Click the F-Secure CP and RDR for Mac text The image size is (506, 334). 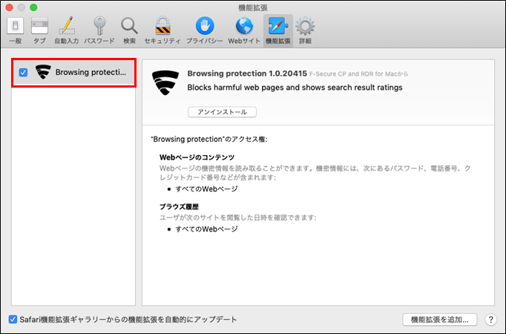point(358,74)
